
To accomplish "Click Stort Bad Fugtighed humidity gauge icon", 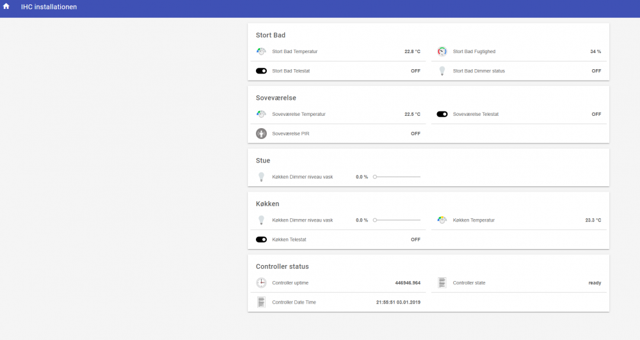I will (x=442, y=51).
